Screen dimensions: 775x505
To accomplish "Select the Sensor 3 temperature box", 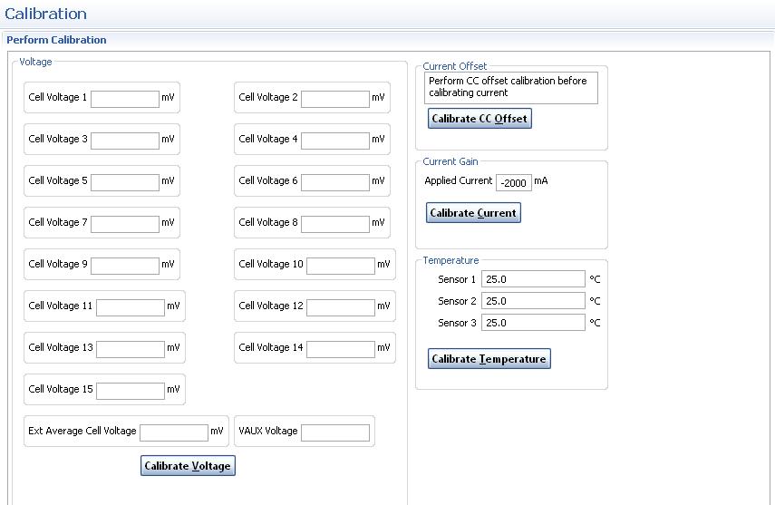I will (533, 323).
